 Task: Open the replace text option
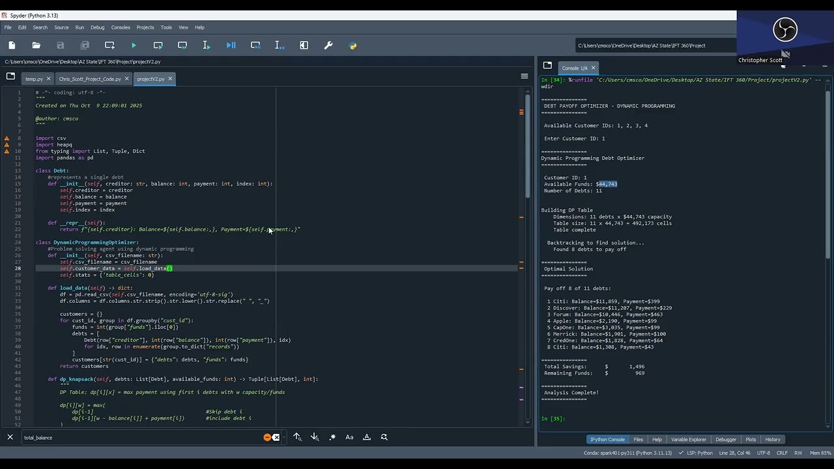(x=384, y=438)
